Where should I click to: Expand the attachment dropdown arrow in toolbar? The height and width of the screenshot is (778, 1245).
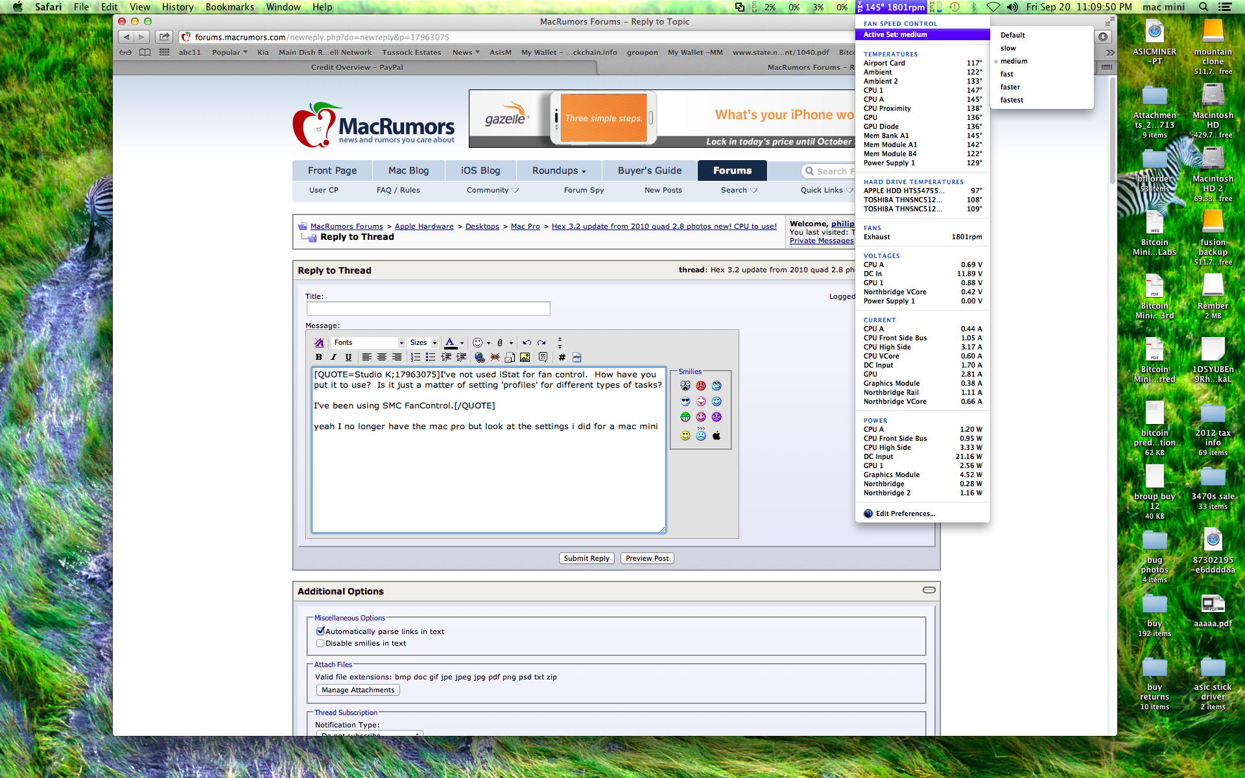click(511, 343)
